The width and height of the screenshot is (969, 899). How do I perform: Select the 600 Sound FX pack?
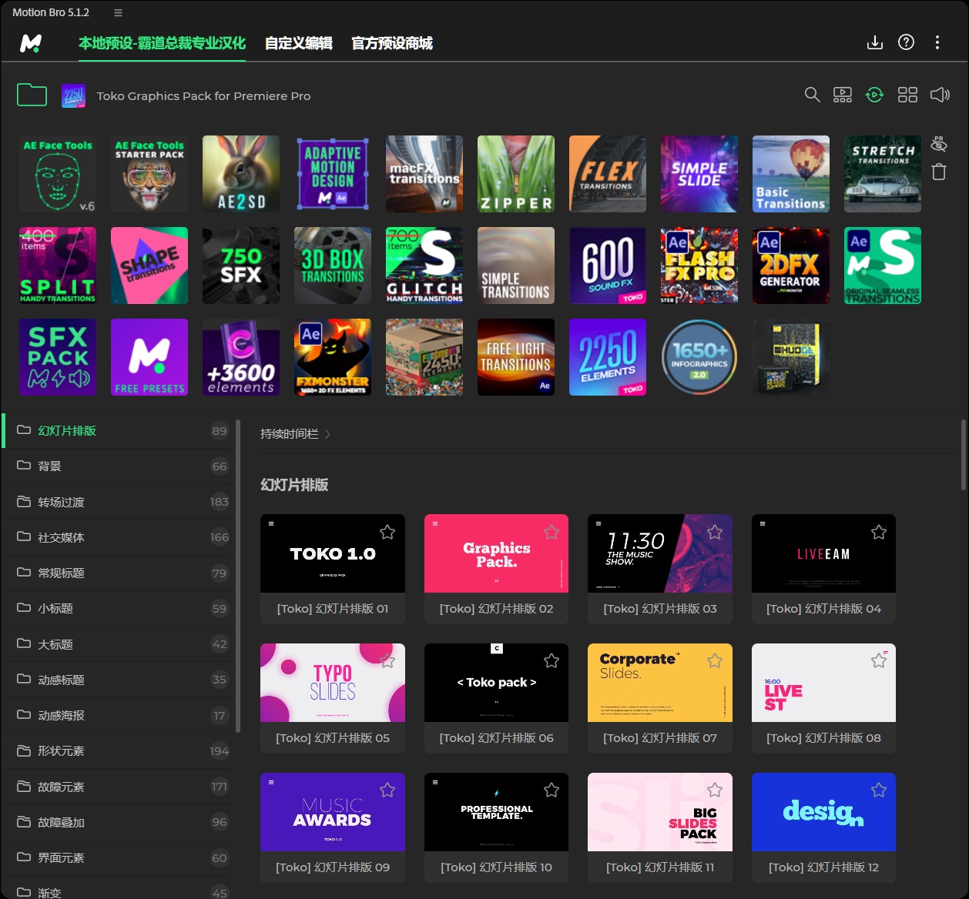point(608,266)
